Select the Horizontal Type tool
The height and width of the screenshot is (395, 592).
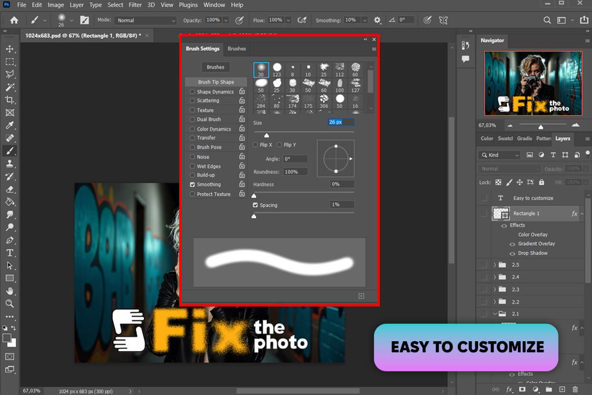tap(10, 253)
